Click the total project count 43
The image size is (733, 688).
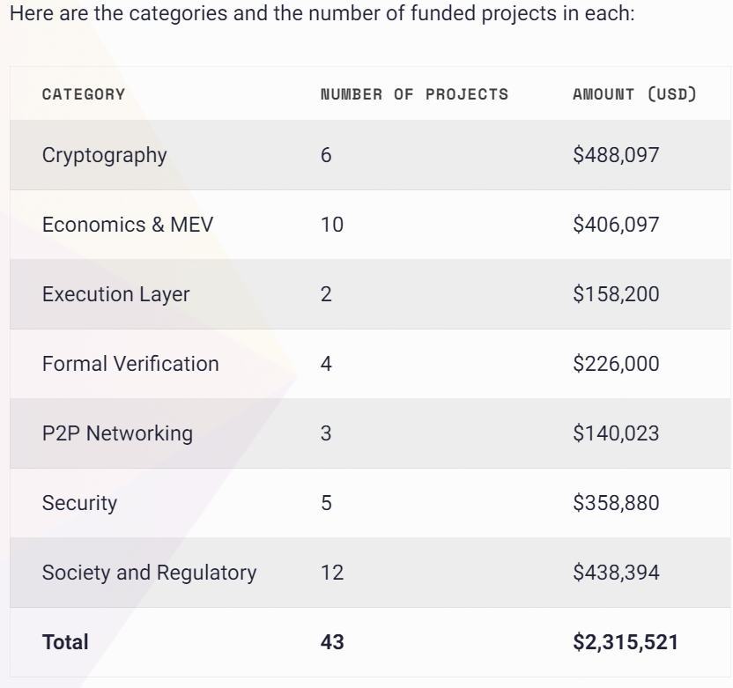point(332,642)
